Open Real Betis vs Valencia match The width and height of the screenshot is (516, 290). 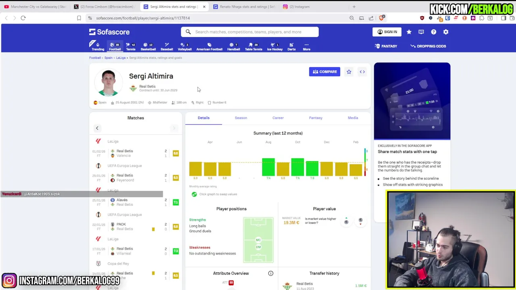click(x=135, y=153)
